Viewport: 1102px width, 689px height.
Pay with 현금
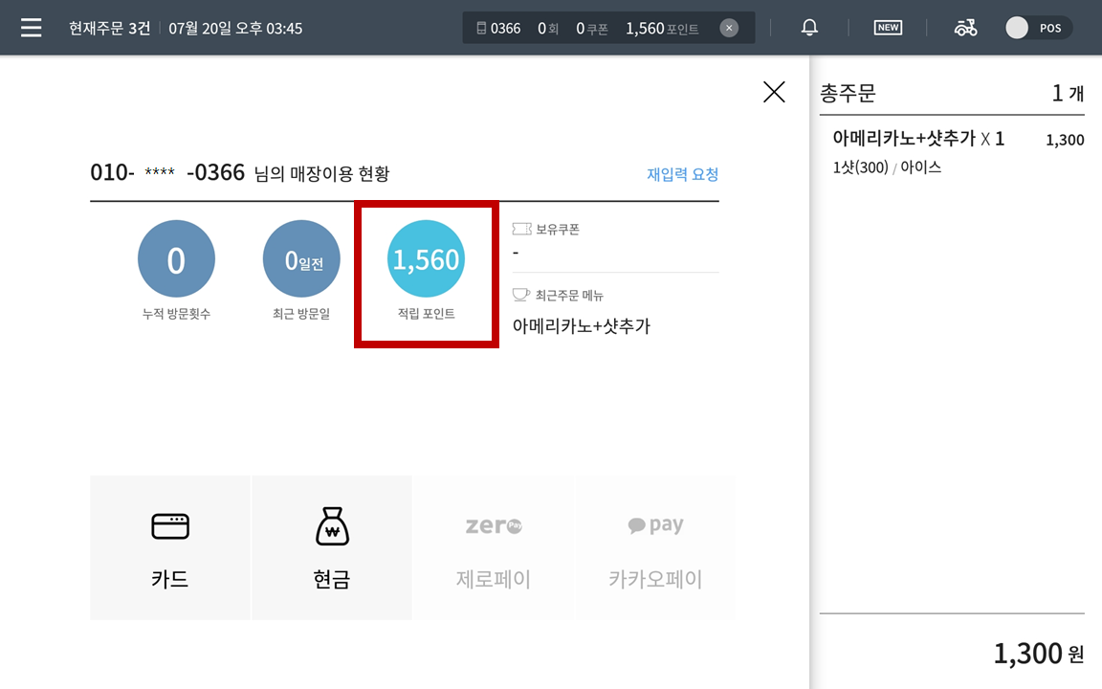(x=332, y=547)
